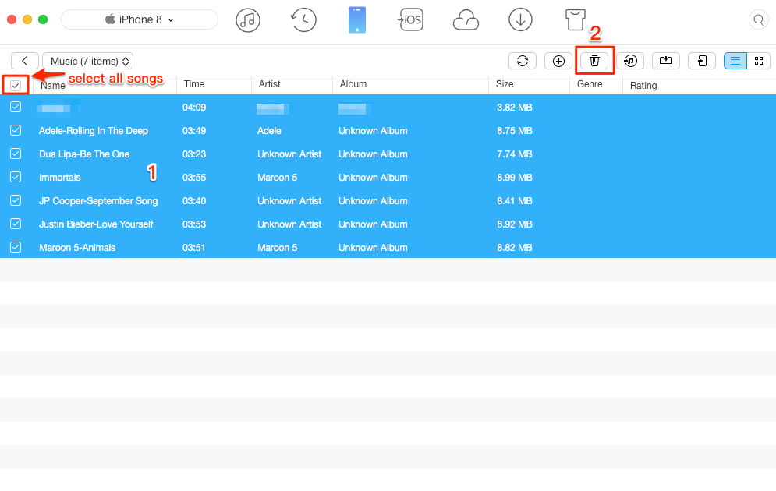
Task: Open the Music (7 items) category dropdown
Action: [x=87, y=61]
